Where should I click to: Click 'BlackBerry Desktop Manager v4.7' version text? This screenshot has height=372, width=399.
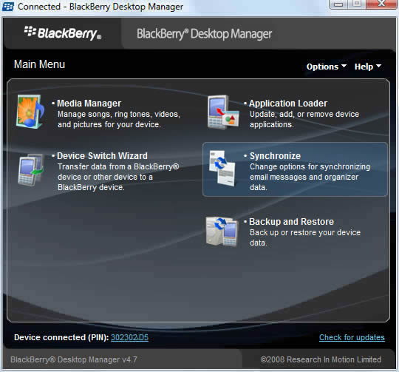(74, 359)
